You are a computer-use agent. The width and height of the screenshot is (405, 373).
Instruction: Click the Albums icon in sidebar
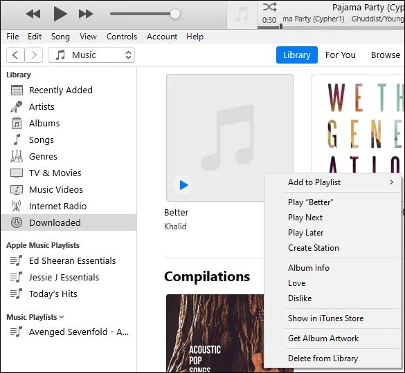[x=17, y=123]
